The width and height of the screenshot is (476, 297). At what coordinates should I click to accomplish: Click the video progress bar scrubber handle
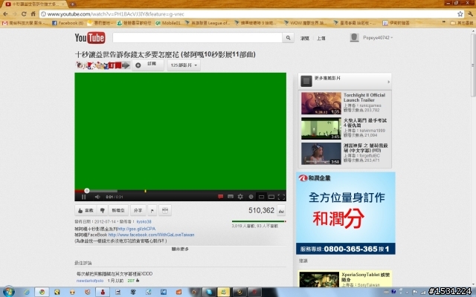tap(87, 191)
